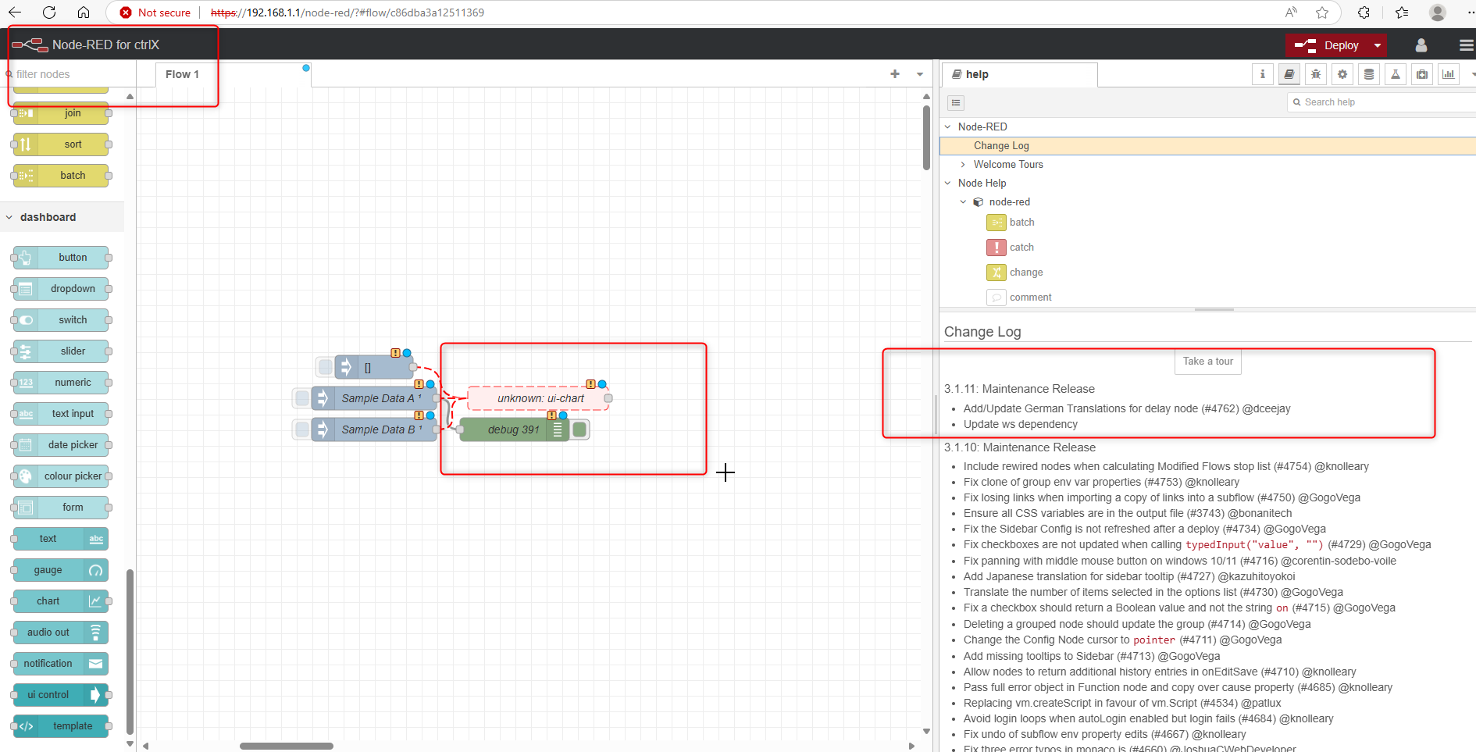This screenshot has height=752, width=1476.
Task: Select the date picker palette node
Action: point(61,445)
